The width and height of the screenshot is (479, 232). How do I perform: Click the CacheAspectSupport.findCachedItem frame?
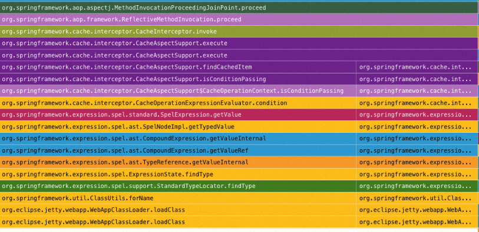pos(178,67)
